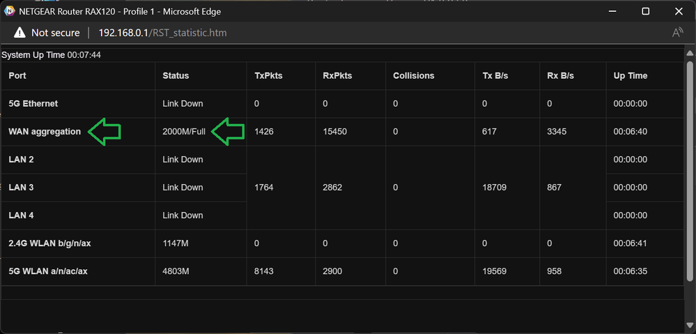
Task: Click the 4803M status of 5G WLAN
Action: (x=176, y=271)
